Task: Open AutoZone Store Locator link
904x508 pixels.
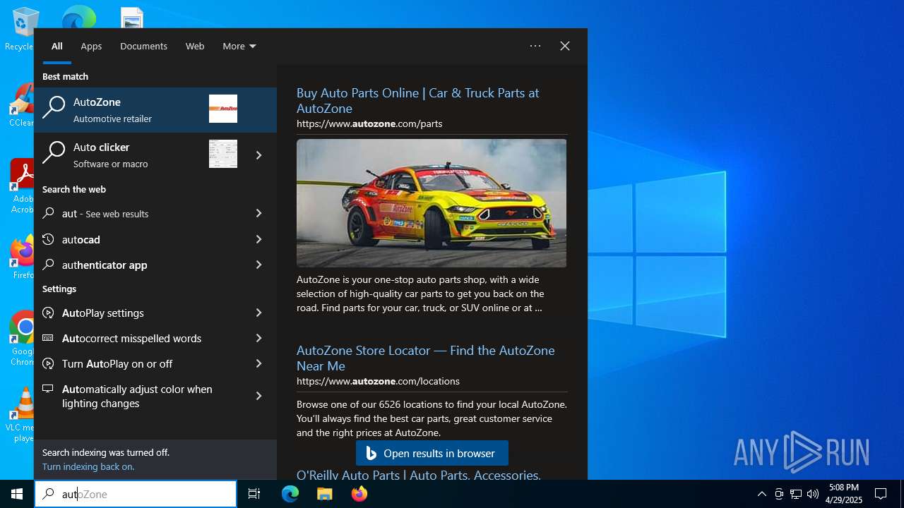Action: coord(426,358)
